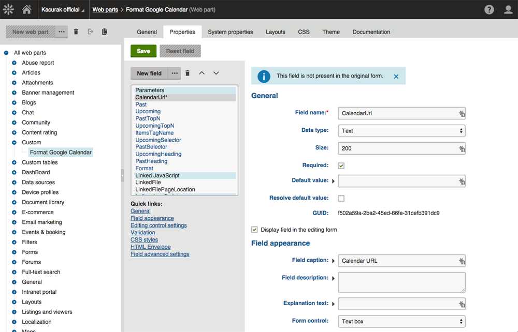Screen dimensions: 518x332
Task: Expand the E-commerce tree node
Action: point(14,212)
